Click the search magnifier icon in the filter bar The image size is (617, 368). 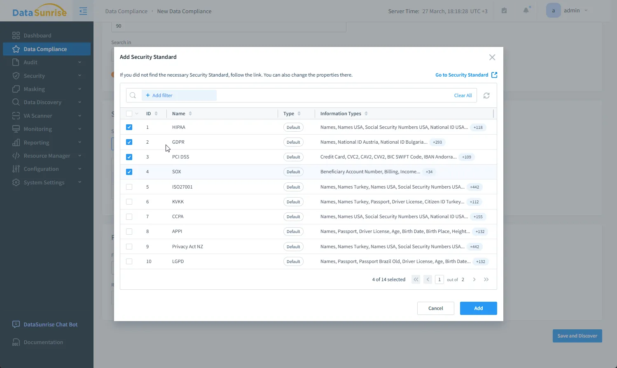point(133,95)
